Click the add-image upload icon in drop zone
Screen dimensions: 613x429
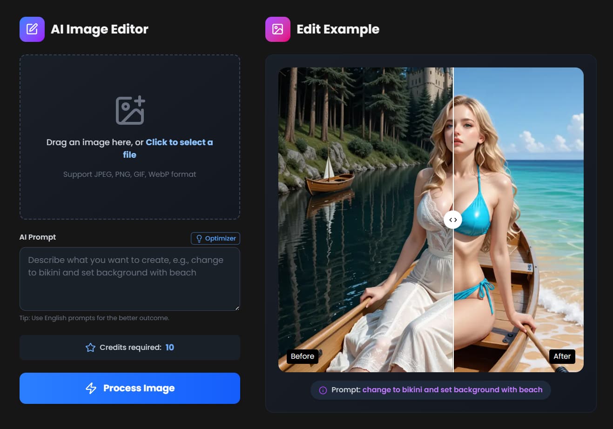(x=130, y=111)
